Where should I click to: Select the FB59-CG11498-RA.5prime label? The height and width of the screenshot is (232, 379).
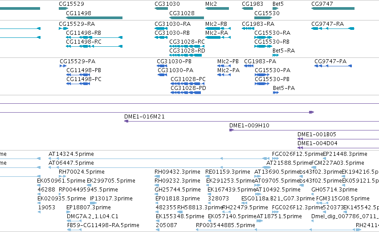pyautogui.click(x=103, y=225)
